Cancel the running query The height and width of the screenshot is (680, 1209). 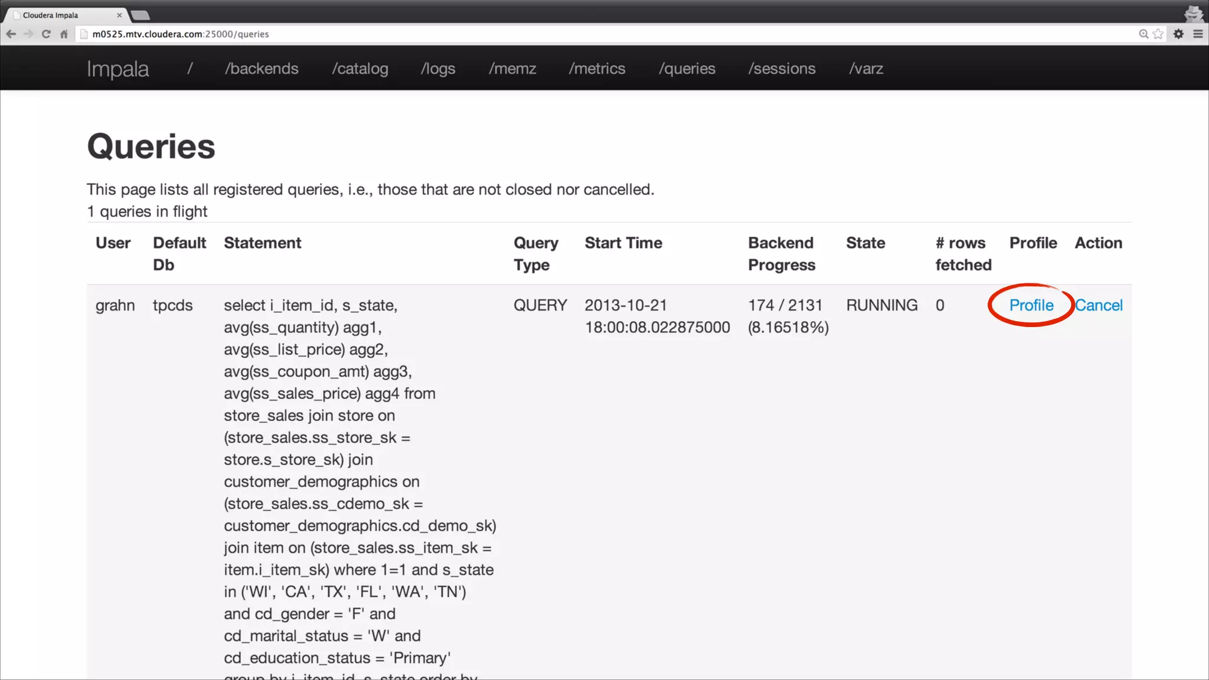pyautogui.click(x=1098, y=305)
